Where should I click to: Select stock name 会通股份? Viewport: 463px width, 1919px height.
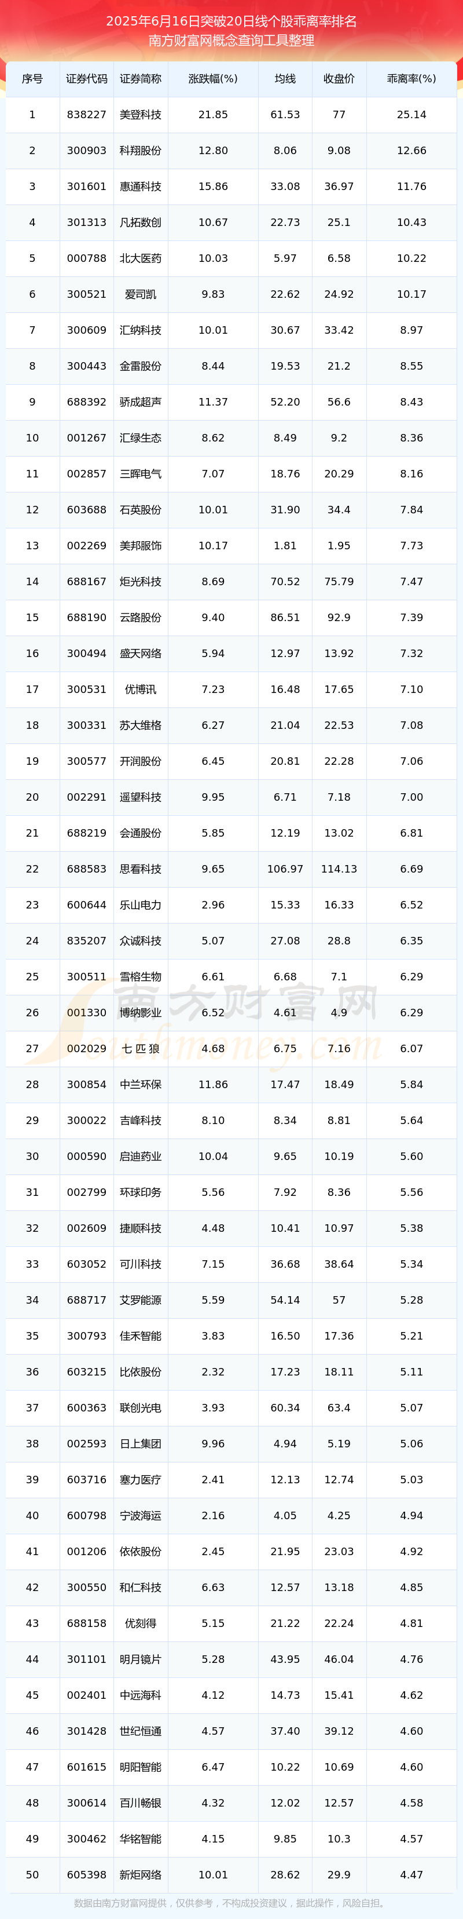pyautogui.click(x=141, y=833)
